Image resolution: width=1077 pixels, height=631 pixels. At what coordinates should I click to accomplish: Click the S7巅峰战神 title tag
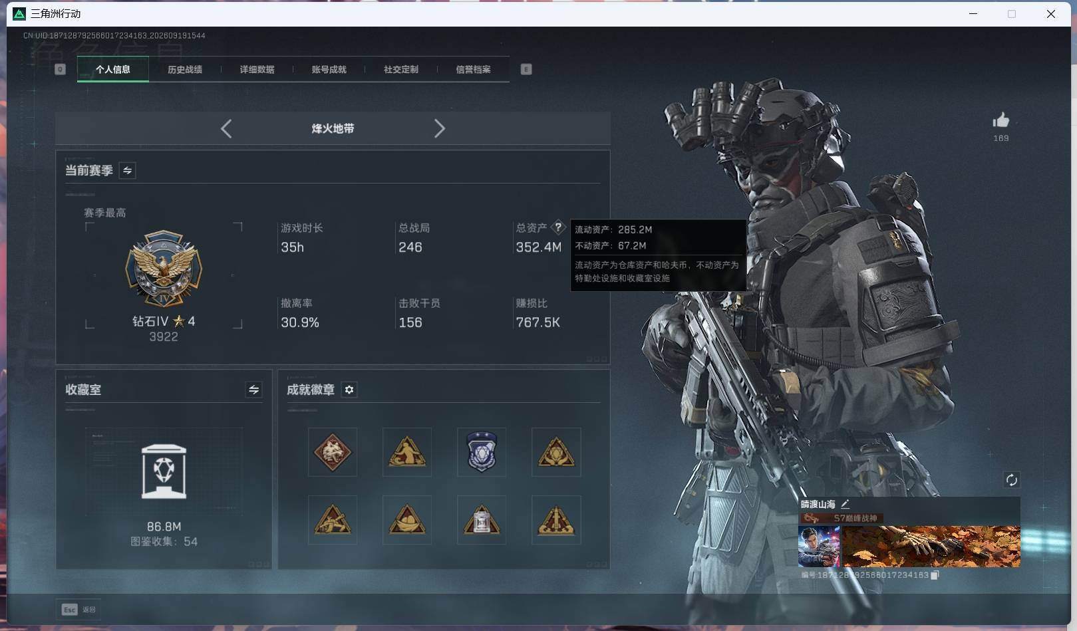pos(842,518)
